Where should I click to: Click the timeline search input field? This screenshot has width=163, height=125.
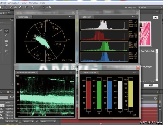[4, 97]
